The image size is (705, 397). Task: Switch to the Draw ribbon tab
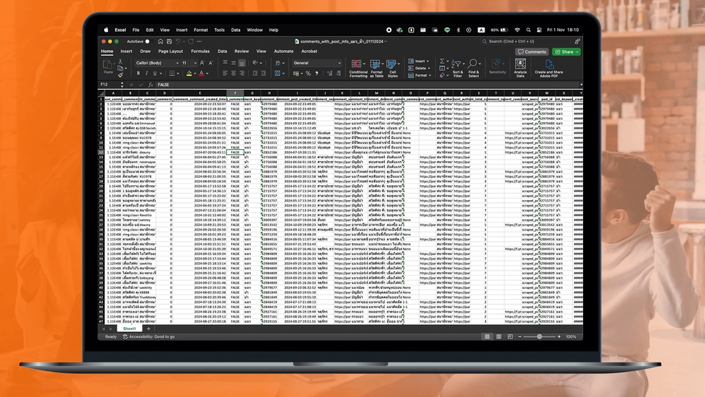coord(145,51)
